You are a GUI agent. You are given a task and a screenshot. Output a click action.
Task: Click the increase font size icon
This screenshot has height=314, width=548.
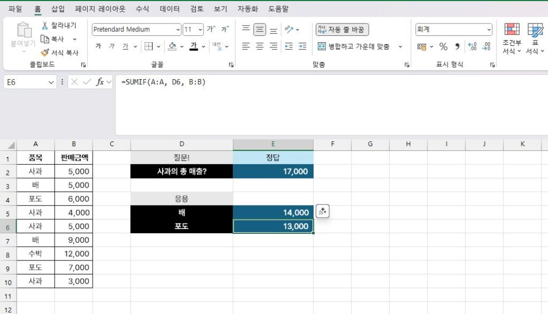(211, 29)
